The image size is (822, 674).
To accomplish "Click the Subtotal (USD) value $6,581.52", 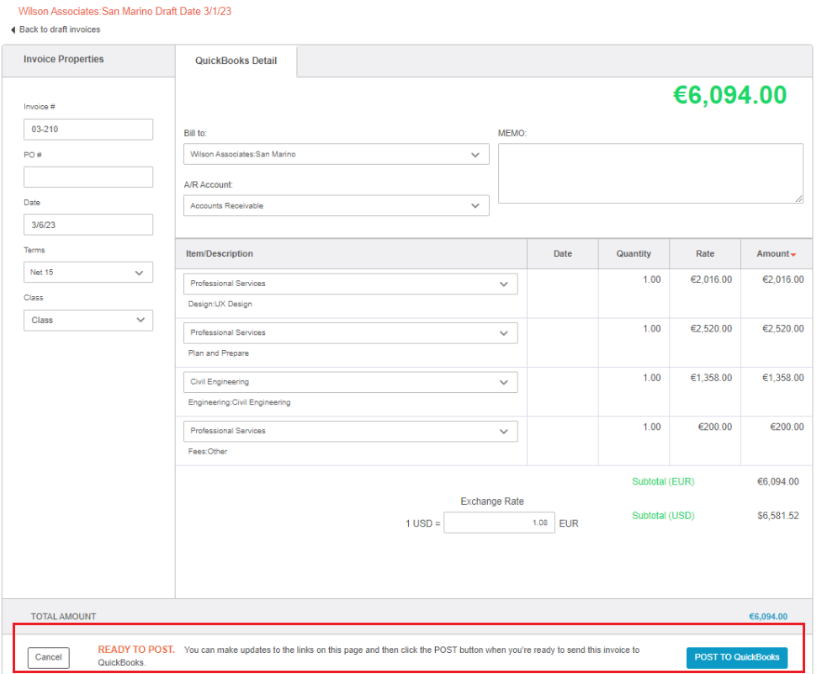I will point(778,516).
